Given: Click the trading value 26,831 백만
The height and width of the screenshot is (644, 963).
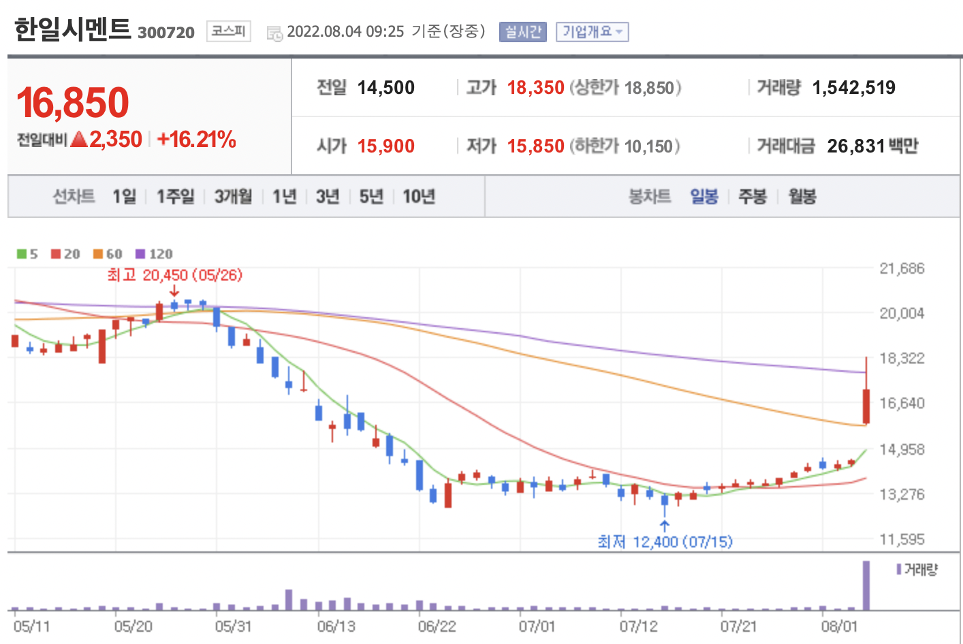Looking at the screenshot, I should [872, 146].
